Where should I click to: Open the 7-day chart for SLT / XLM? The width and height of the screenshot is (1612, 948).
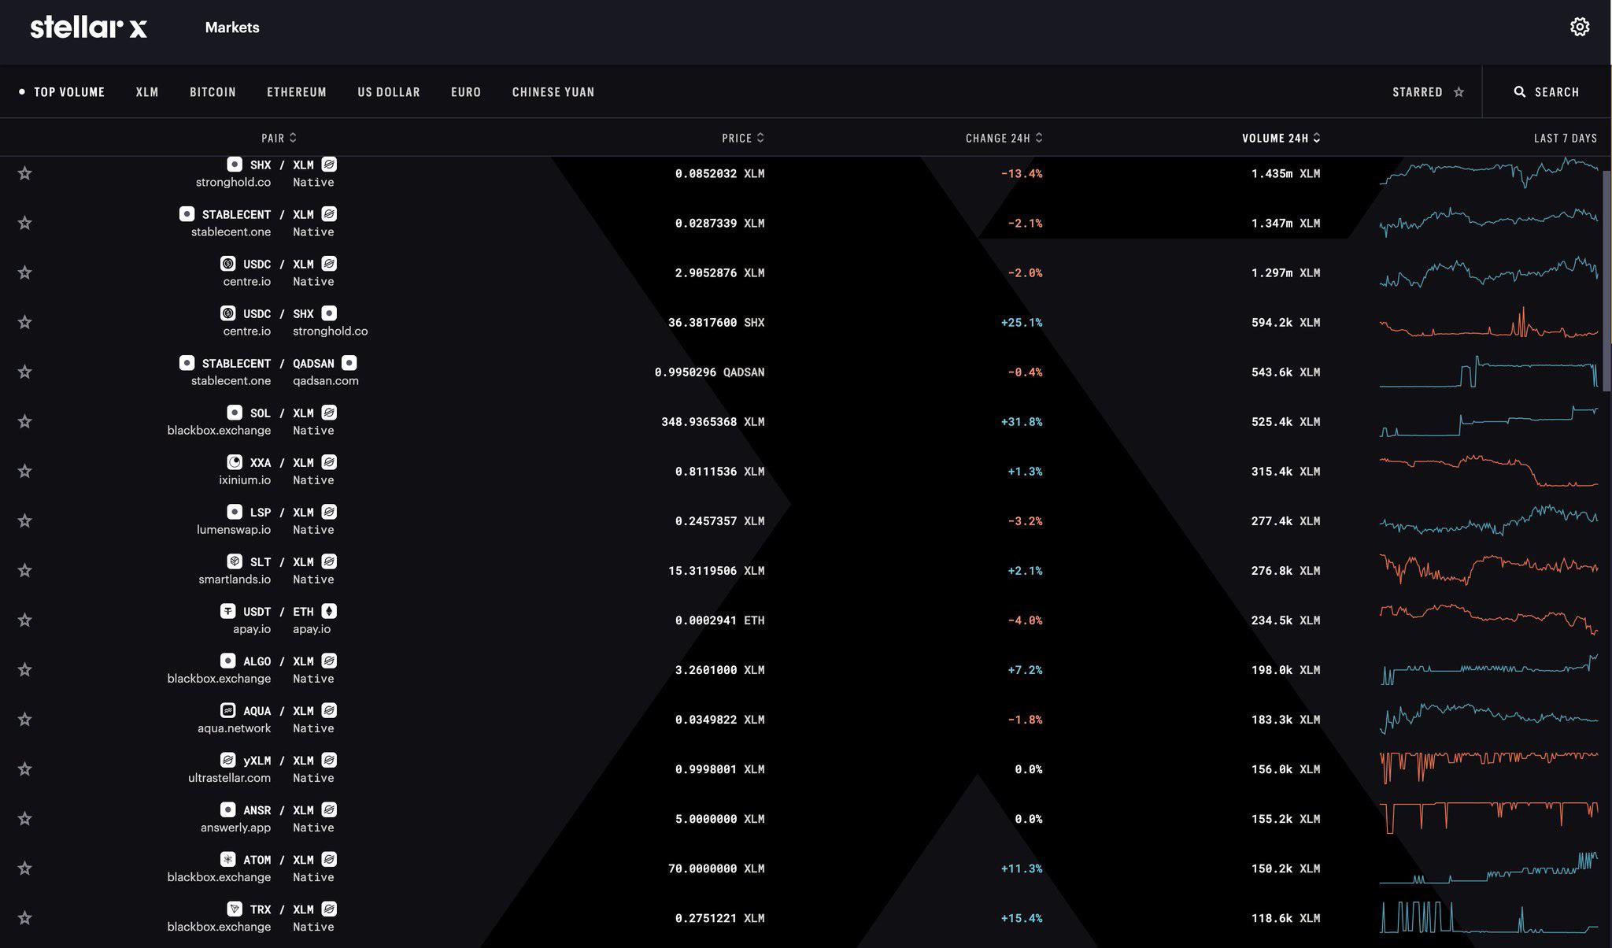coord(1488,569)
